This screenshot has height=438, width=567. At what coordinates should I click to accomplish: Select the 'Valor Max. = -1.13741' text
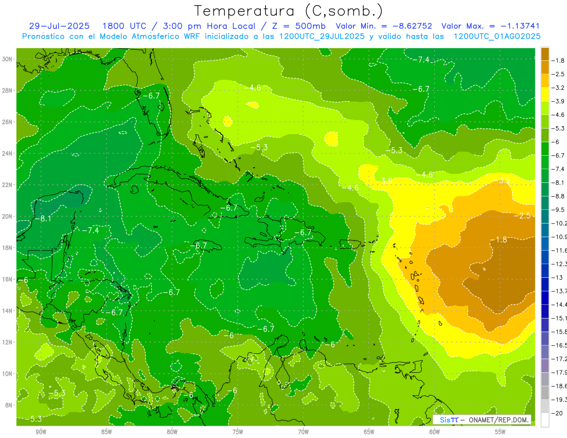click(490, 26)
